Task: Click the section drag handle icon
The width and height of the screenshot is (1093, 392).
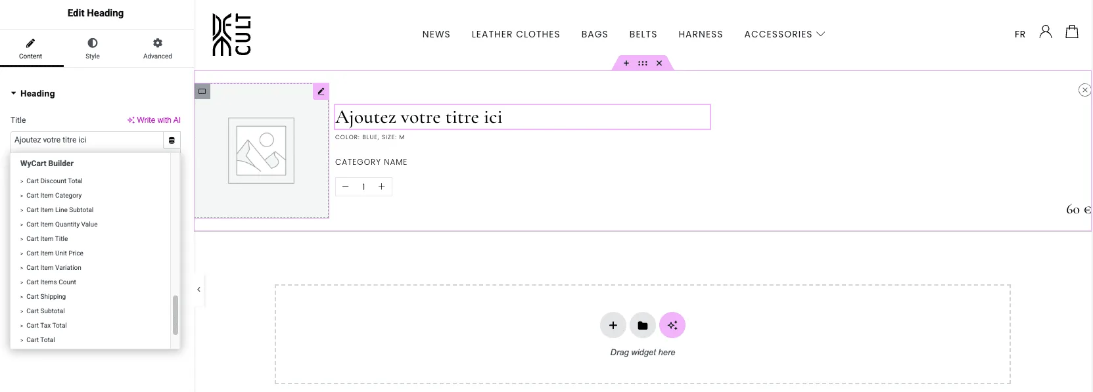Action: click(x=643, y=63)
